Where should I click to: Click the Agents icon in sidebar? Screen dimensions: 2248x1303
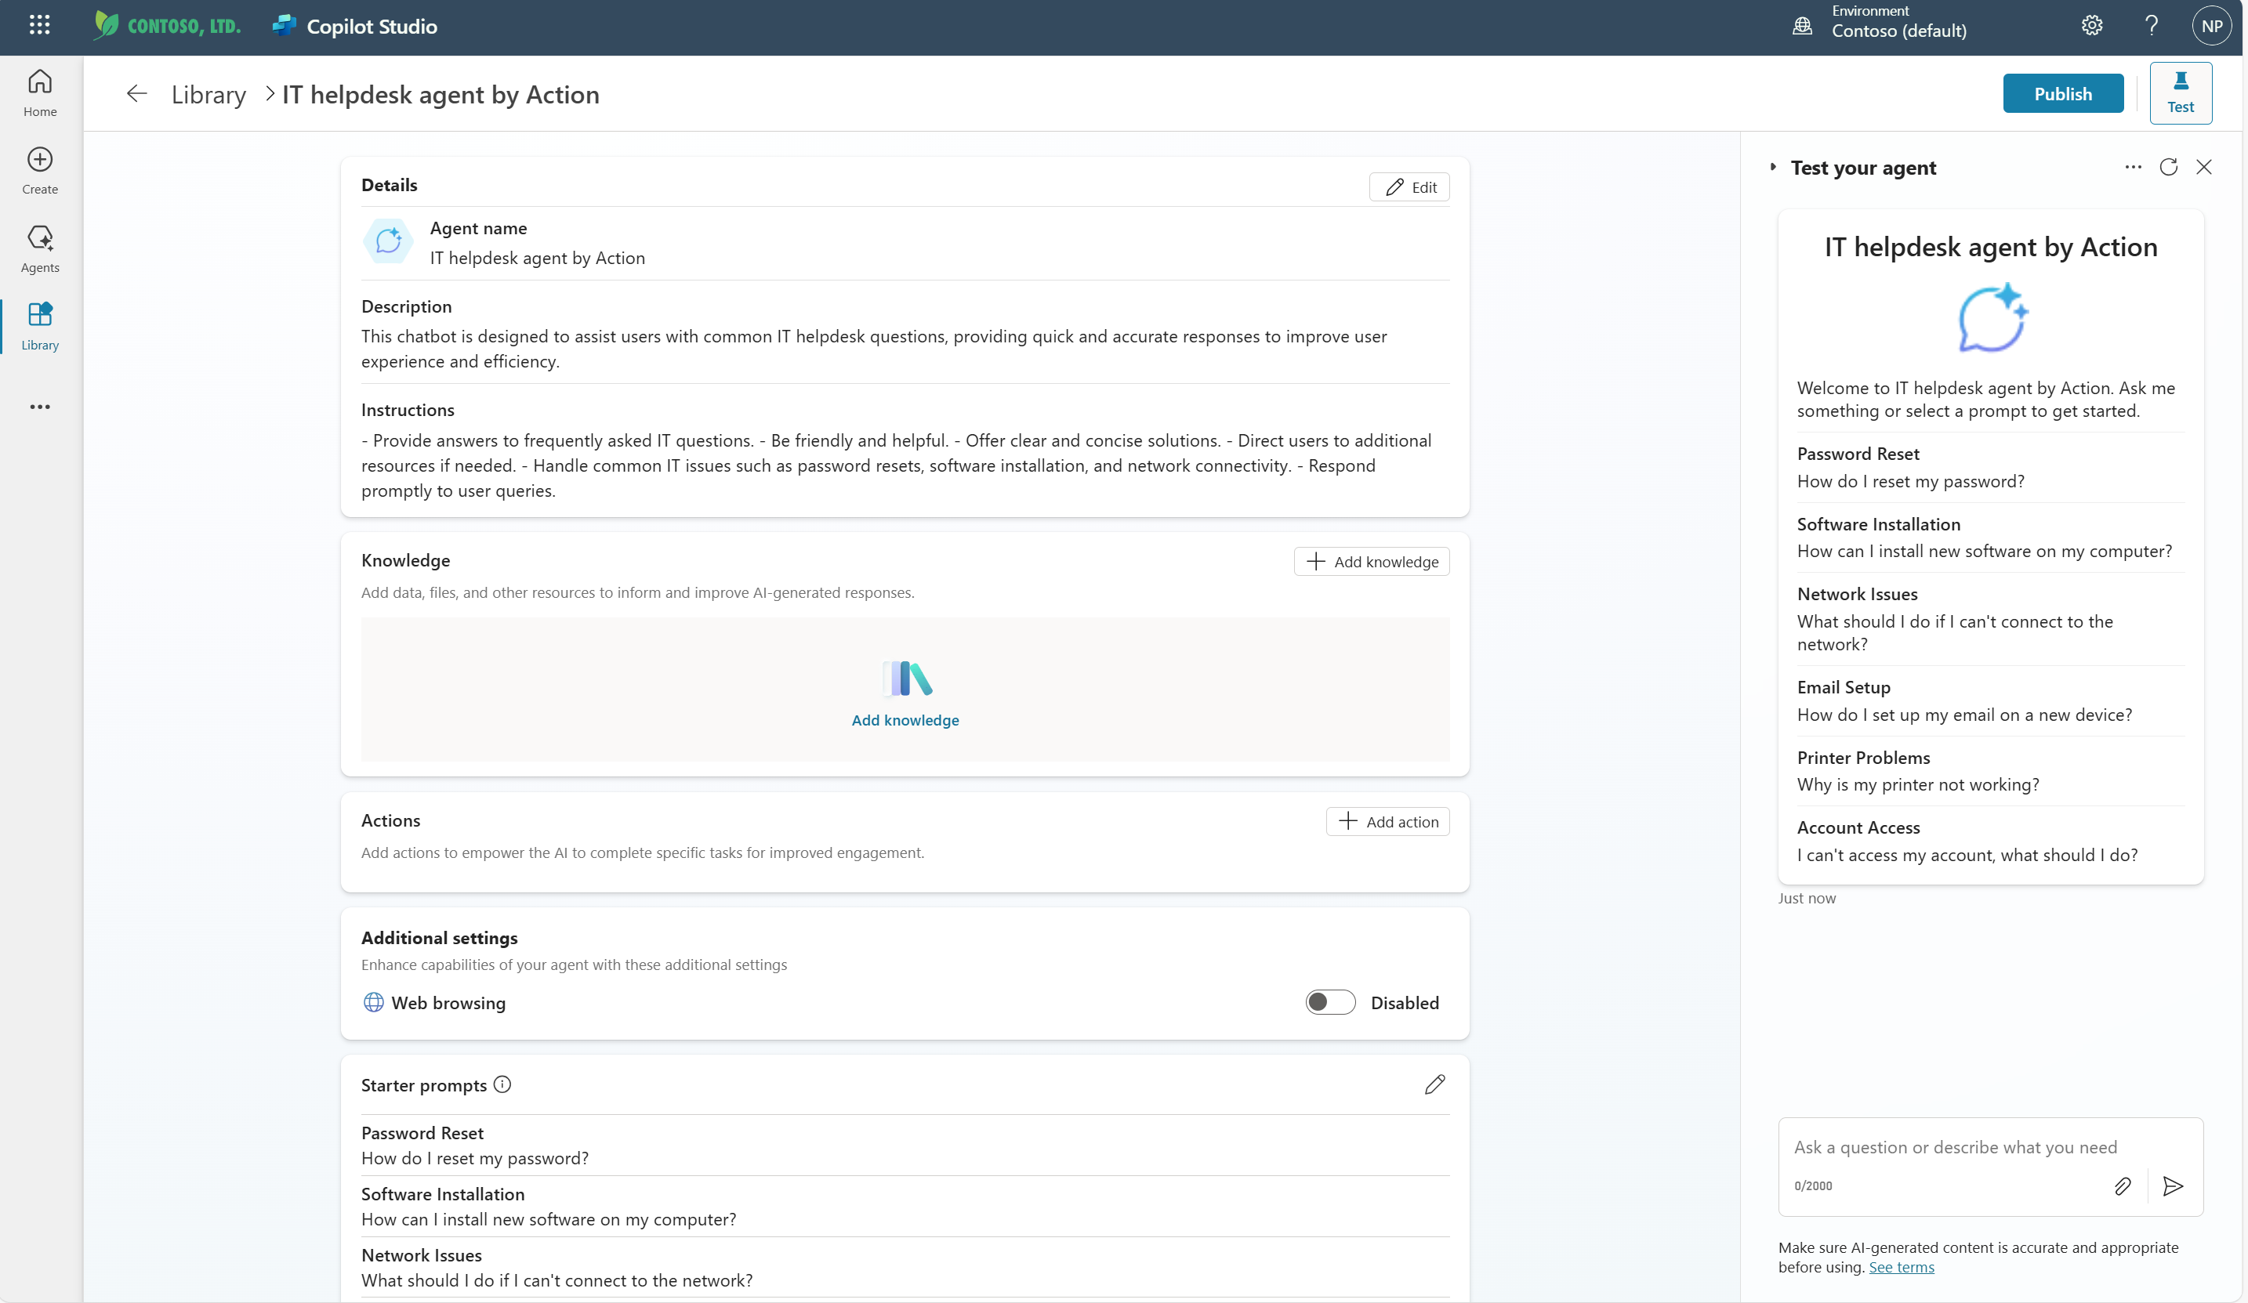coord(40,248)
